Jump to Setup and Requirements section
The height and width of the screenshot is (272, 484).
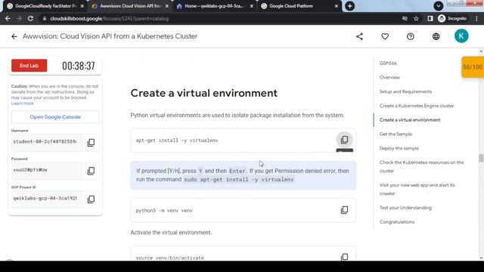point(405,91)
